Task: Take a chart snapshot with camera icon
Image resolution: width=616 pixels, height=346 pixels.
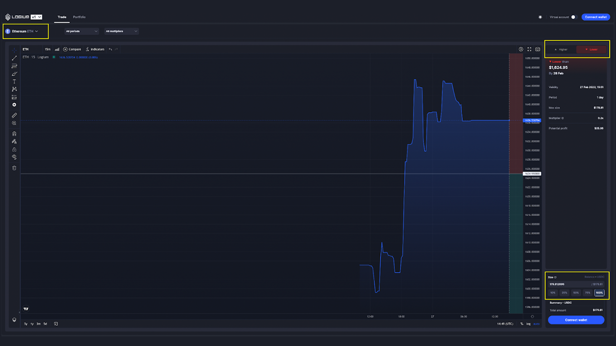Action: point(538,49)
